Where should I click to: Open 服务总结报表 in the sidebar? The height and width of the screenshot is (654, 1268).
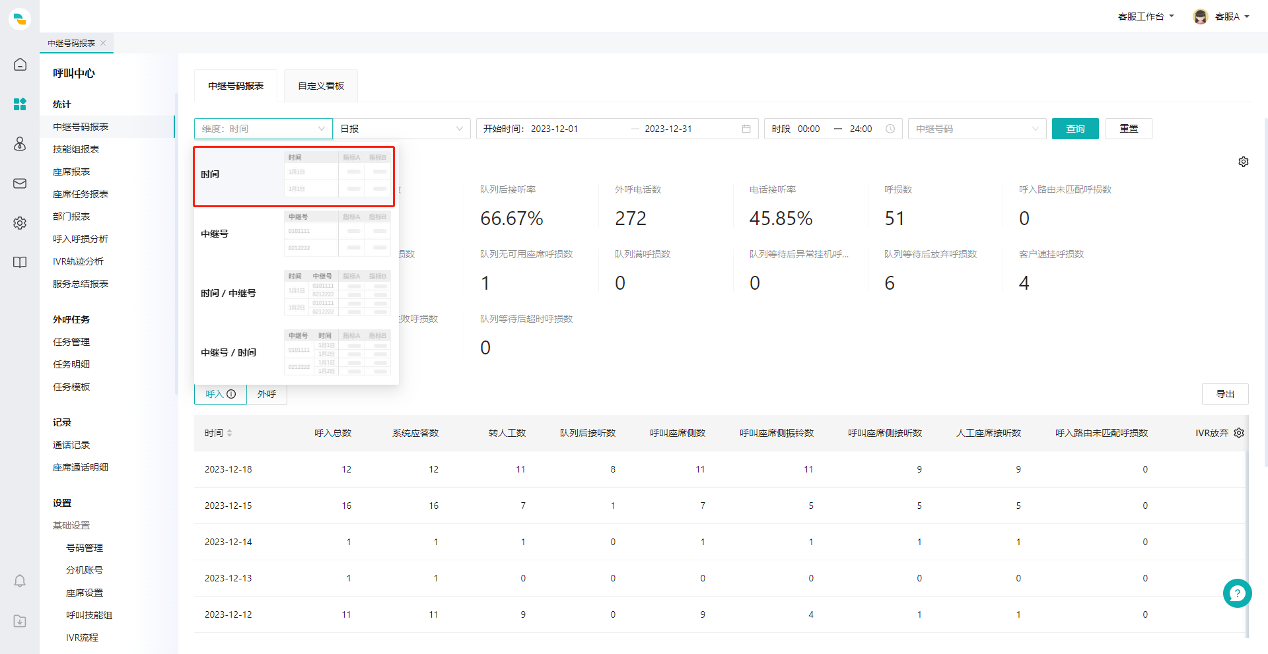click(x=81, y=284)
